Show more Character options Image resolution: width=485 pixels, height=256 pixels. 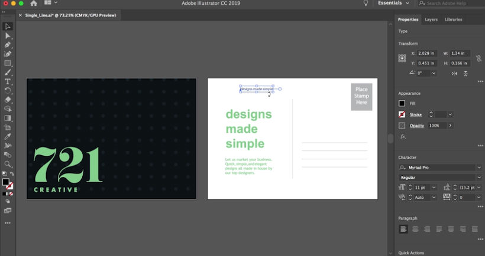(480, 206)
